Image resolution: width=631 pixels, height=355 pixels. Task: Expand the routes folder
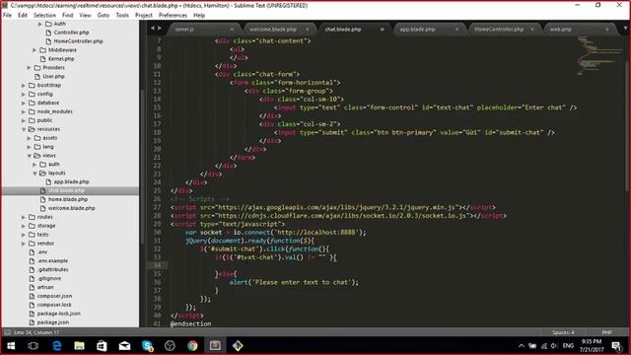[x=24, y=217]
